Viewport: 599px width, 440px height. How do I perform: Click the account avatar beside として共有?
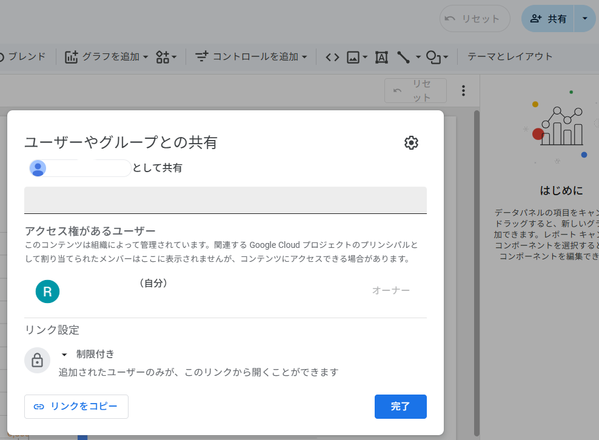click(38, 168)
